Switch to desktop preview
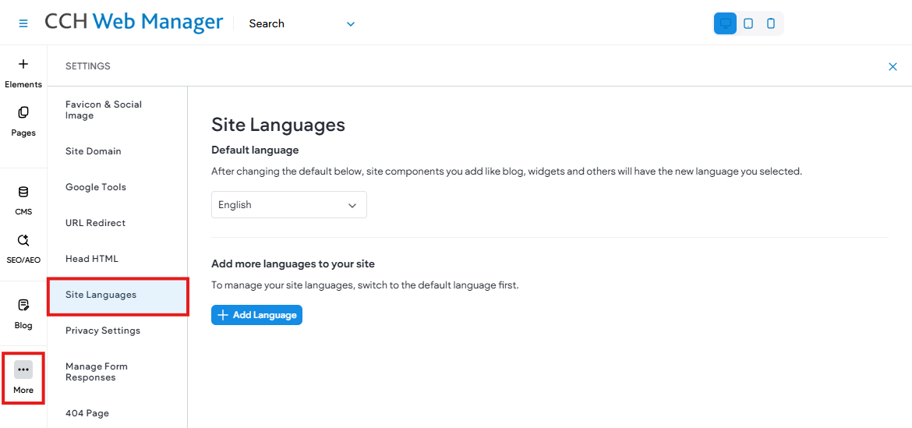 tap(725, 24)
